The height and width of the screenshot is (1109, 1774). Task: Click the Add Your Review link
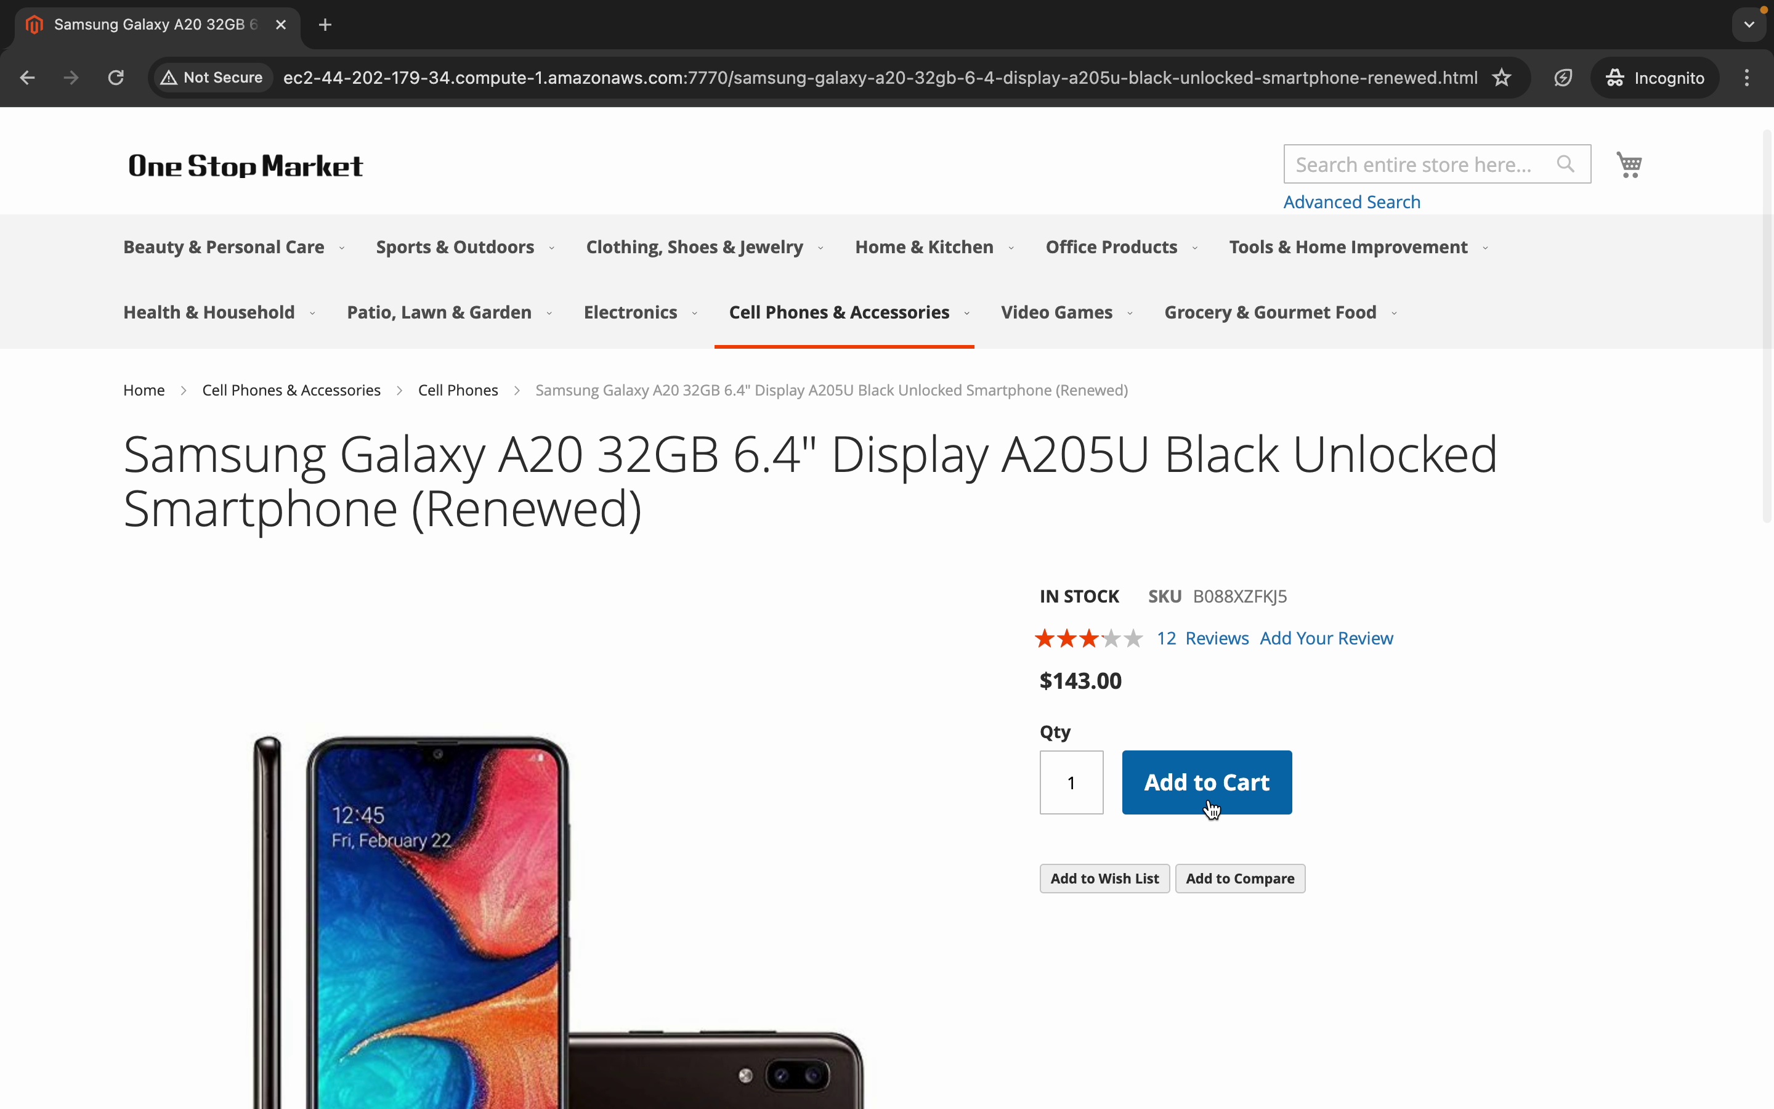1326,638
